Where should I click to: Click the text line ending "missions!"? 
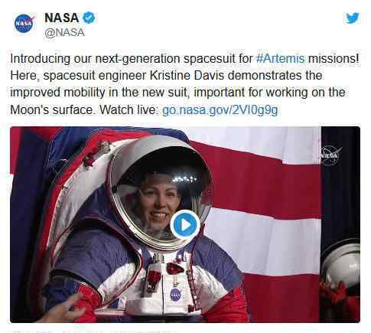184,59
